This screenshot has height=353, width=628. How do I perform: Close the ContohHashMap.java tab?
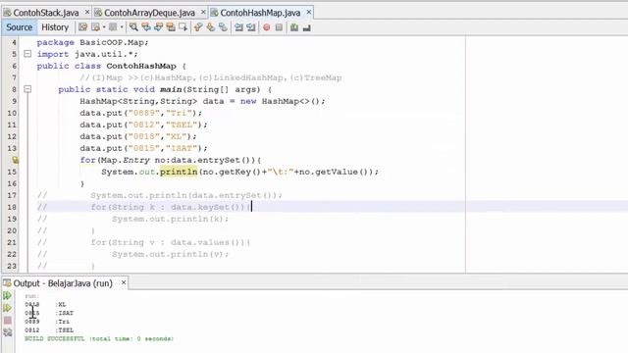(x=309, y=13)
